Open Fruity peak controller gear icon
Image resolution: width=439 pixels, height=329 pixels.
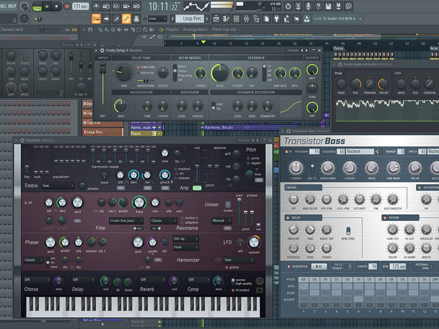(340, 64)
